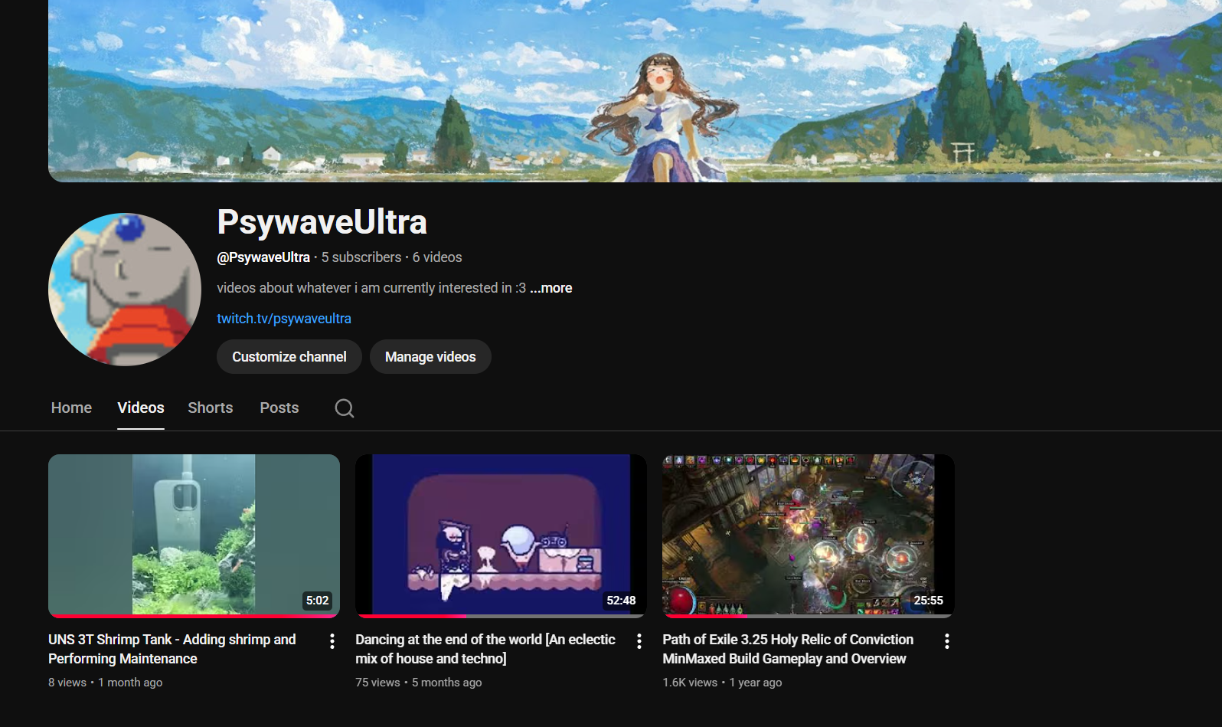Open the Path of Exile gameplay thumbnail
The width and height of the screenshot is (1222, 727).
[x=808, y=535]
